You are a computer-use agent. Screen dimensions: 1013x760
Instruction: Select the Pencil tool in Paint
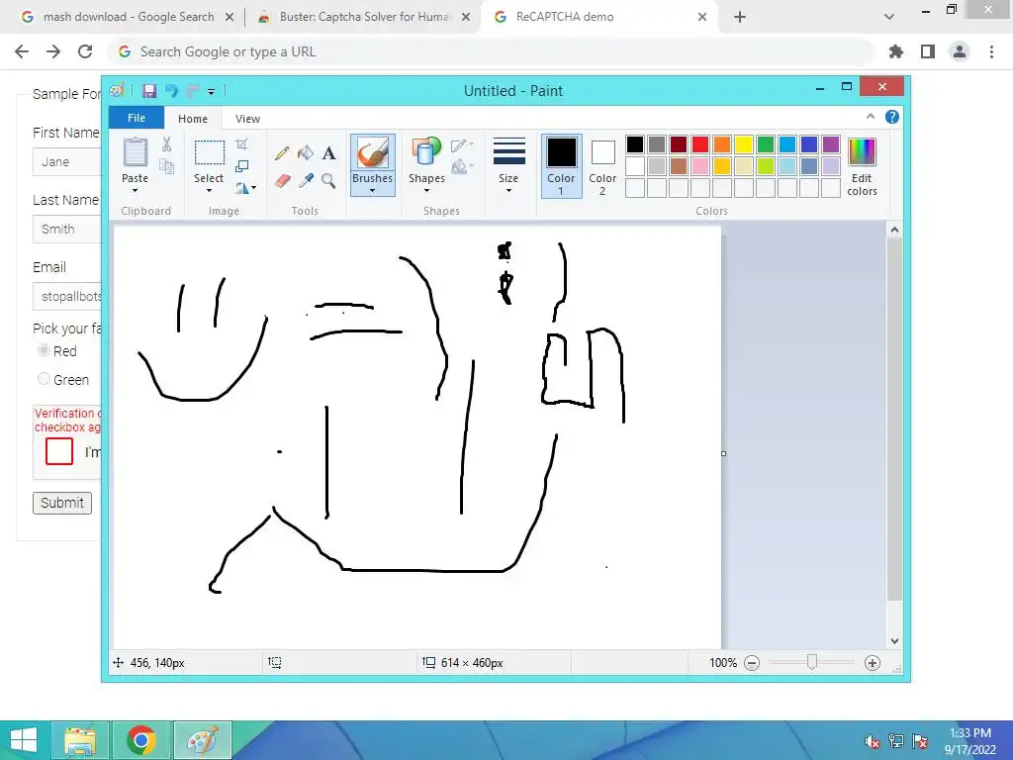282,153
